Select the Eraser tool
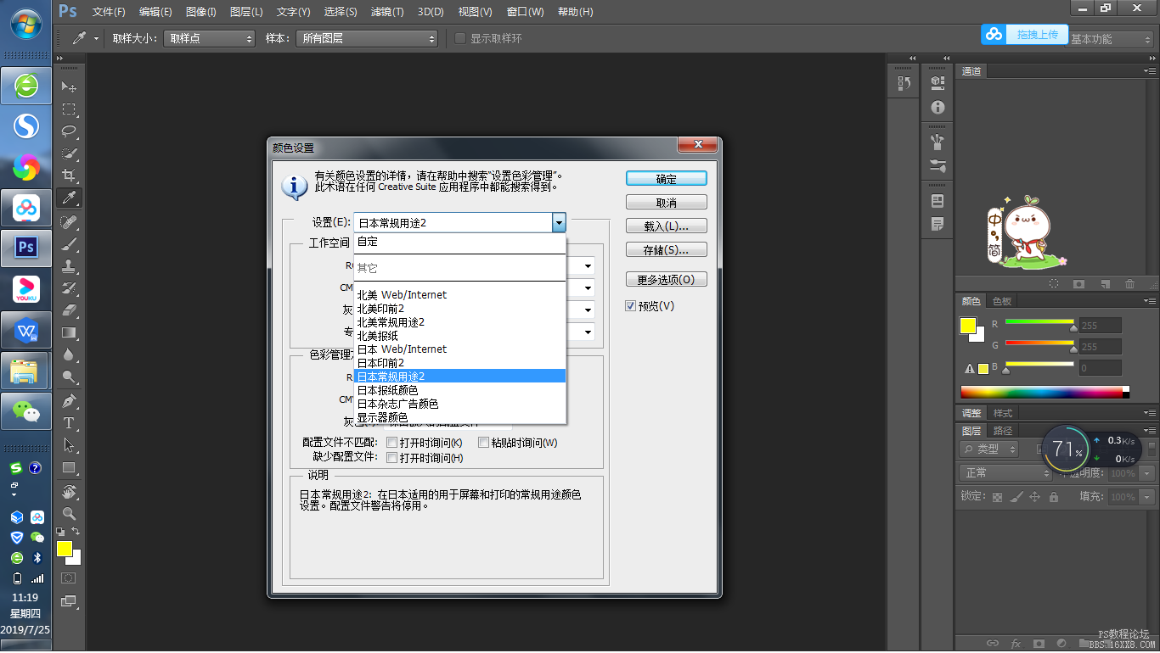Image resolution: width=1160 pixels, height=653 pixels. 69,310
